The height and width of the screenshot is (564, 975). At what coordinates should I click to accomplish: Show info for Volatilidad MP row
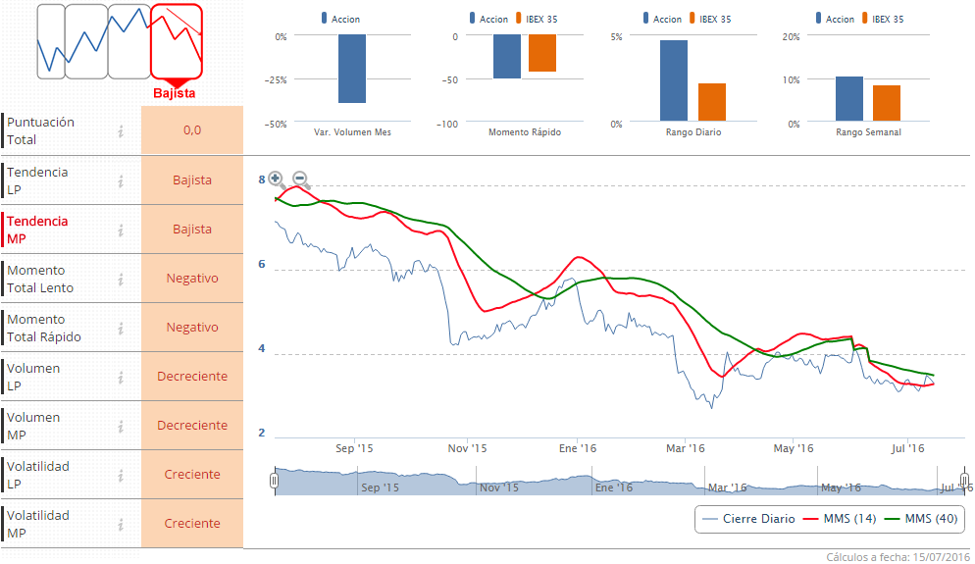coord(121,524)
